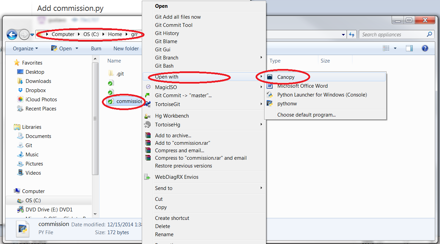Open the Documents library

[x=38, y=136]
